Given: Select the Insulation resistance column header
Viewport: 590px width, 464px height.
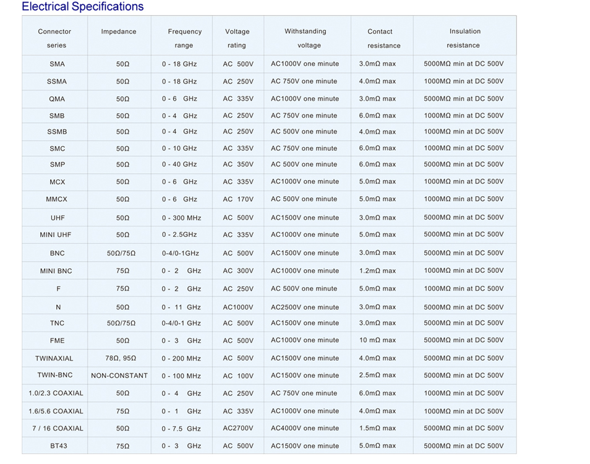Looking at the screenshot, I should point(464,36).
